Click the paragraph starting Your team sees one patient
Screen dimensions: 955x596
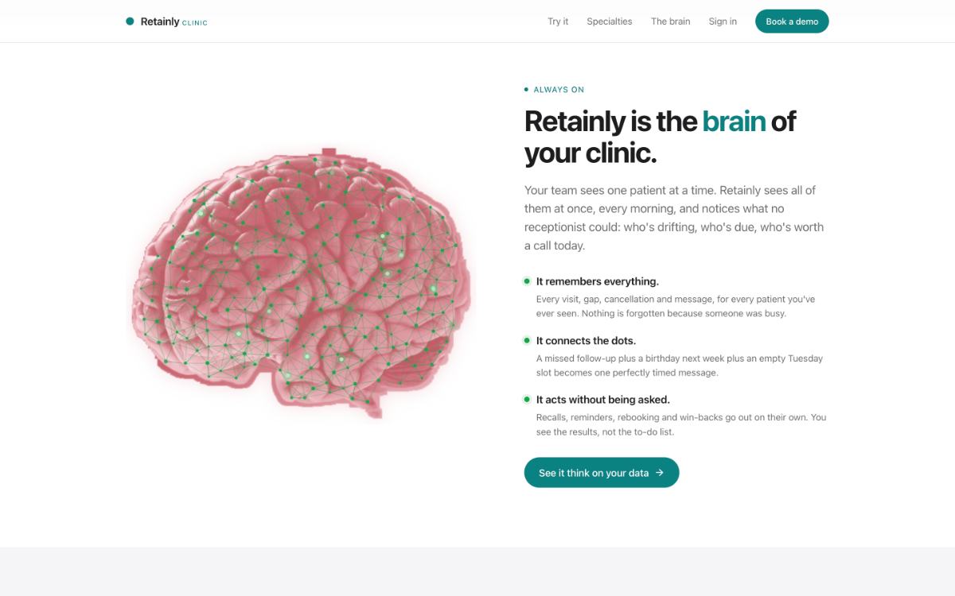pos(674,218)
